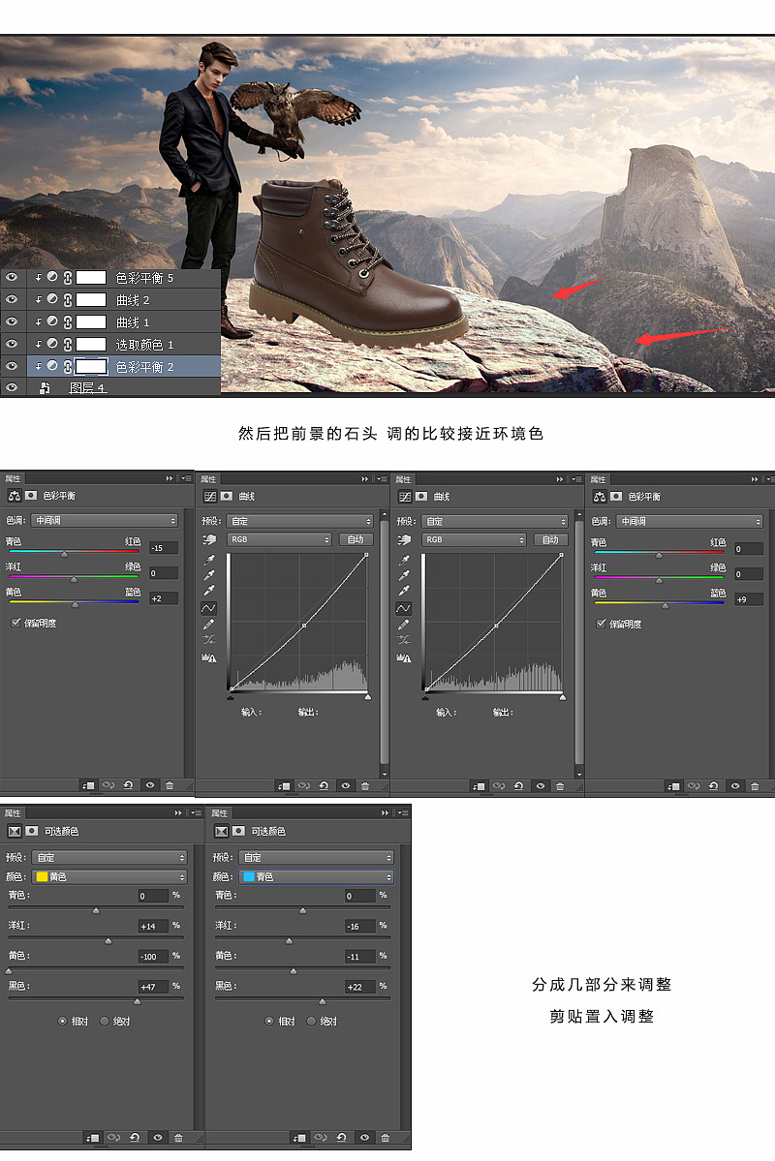Click trash icon in cyan Selective Color panel
Image resolution: width=775 pixels, height=1161 pixels.
[385, 1138]
